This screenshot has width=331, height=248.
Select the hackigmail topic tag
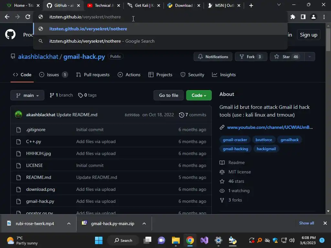coord(266,149)
